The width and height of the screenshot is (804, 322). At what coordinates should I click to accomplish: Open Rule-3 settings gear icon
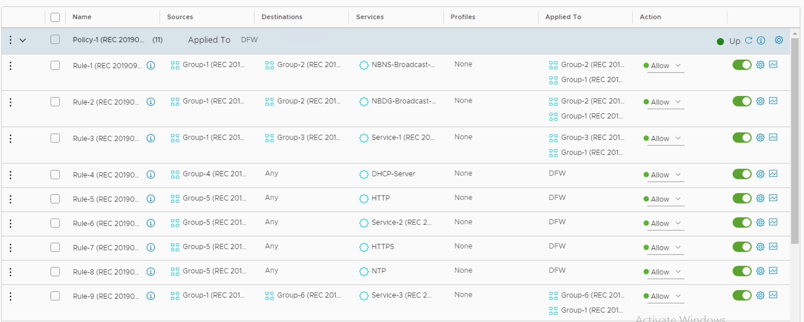(760, 138)
